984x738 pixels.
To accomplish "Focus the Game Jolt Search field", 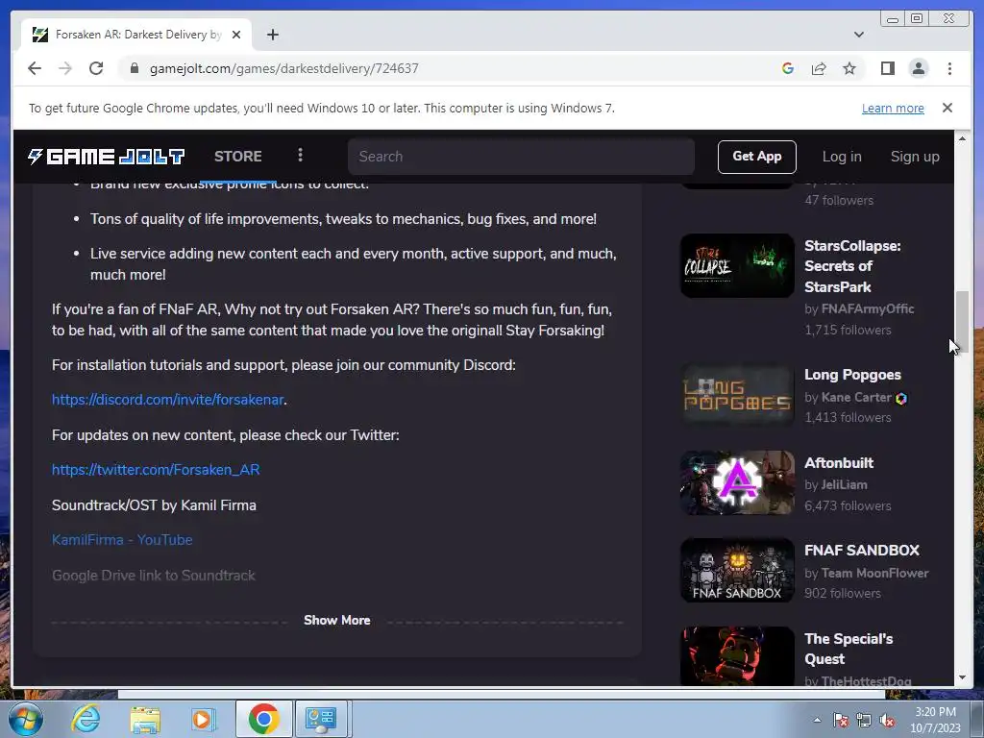I will click(x=521, y=157).
